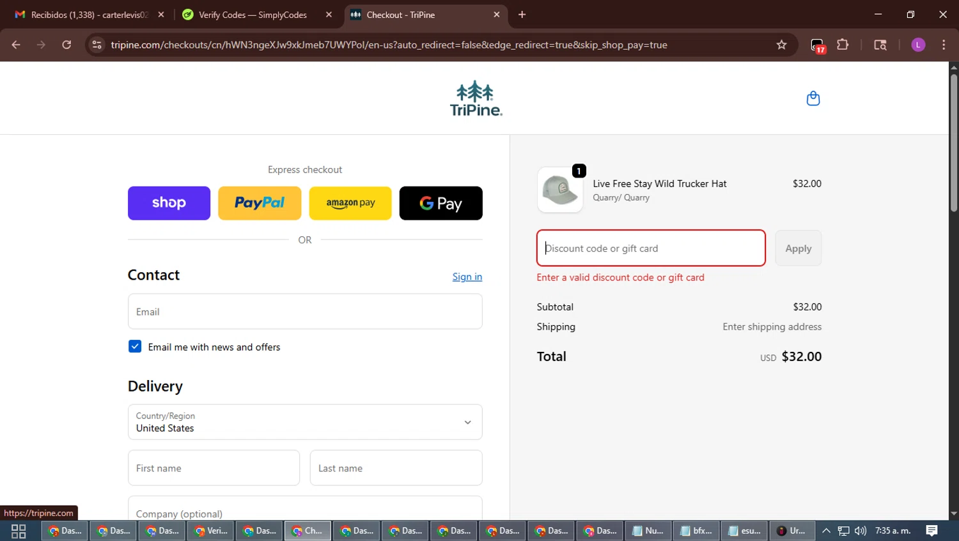Click the Trucker Hat product thumbnail
Viewport: 959px width, 541px height.
click(x=560, y=190)
